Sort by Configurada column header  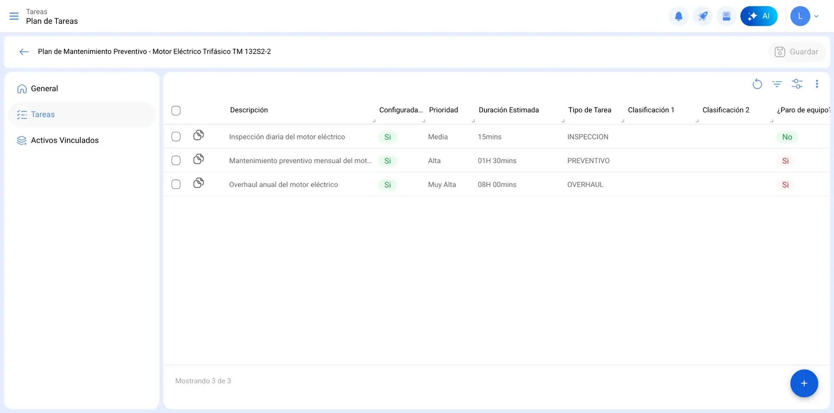pos(400,110)
